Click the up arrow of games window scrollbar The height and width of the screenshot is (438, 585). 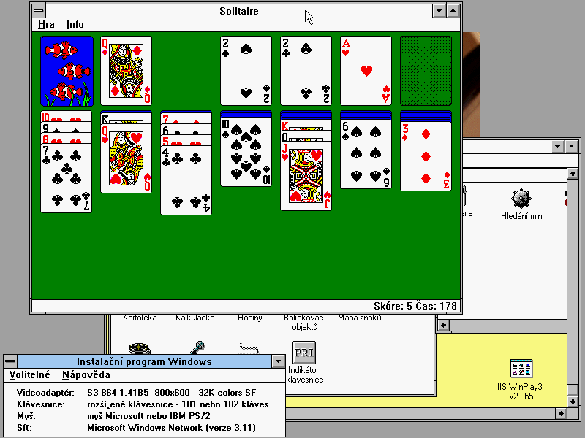pyautogui.click(x=573, y=174)
